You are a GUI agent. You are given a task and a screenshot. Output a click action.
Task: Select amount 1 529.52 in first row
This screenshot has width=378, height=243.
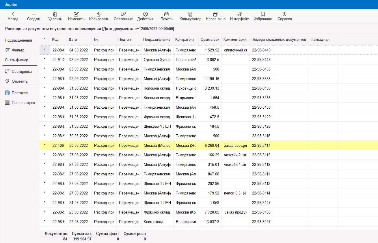[210, 50]
